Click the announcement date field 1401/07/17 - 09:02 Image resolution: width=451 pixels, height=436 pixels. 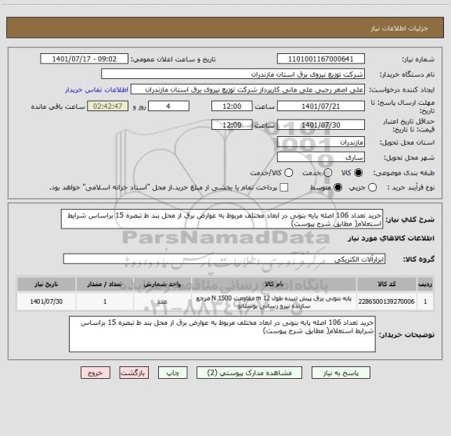click(85, 59)
